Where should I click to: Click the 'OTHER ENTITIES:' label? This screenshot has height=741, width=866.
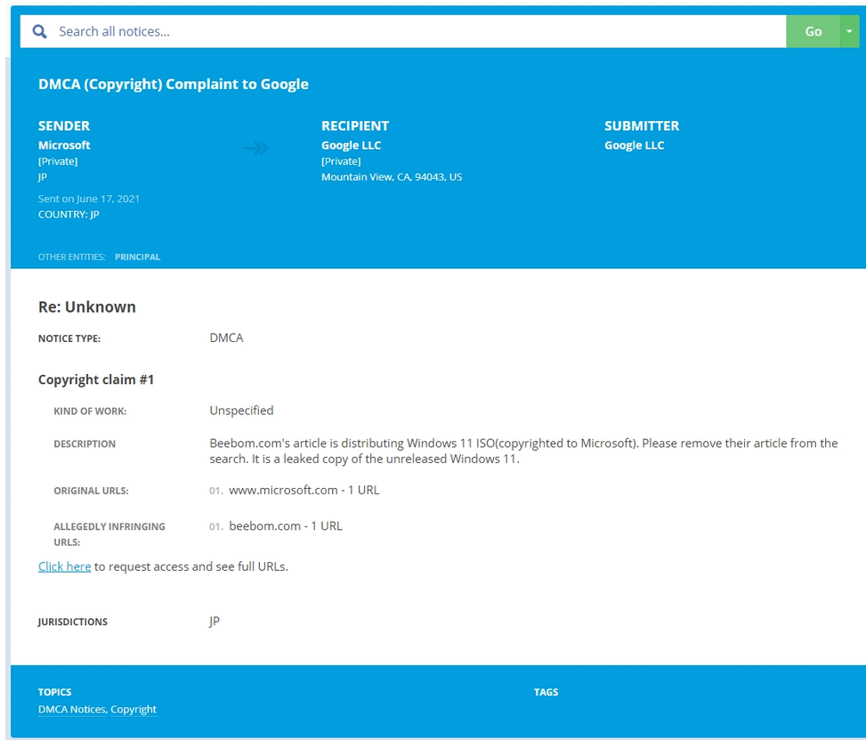point(71,257)
